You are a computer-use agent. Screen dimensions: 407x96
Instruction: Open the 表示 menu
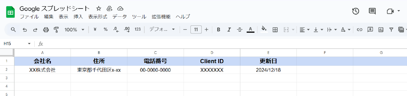[x=63, y=17]
